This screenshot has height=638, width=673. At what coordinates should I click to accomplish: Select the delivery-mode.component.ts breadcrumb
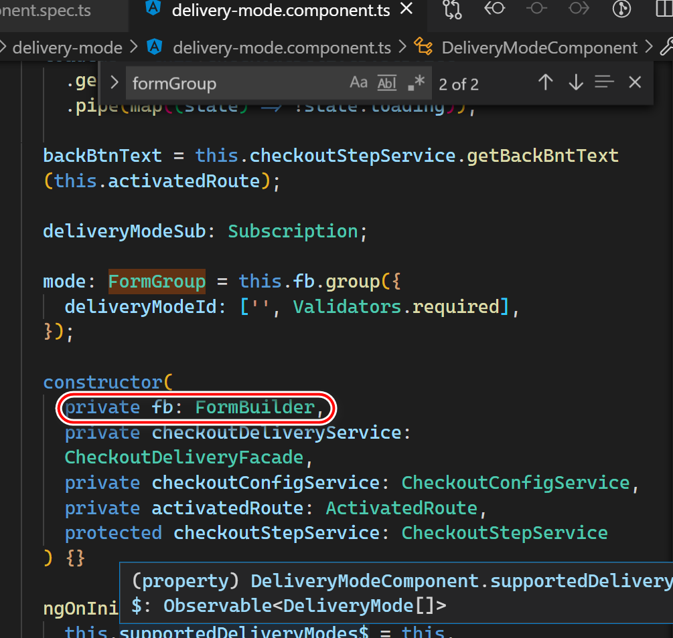click(x=281, y=47)
